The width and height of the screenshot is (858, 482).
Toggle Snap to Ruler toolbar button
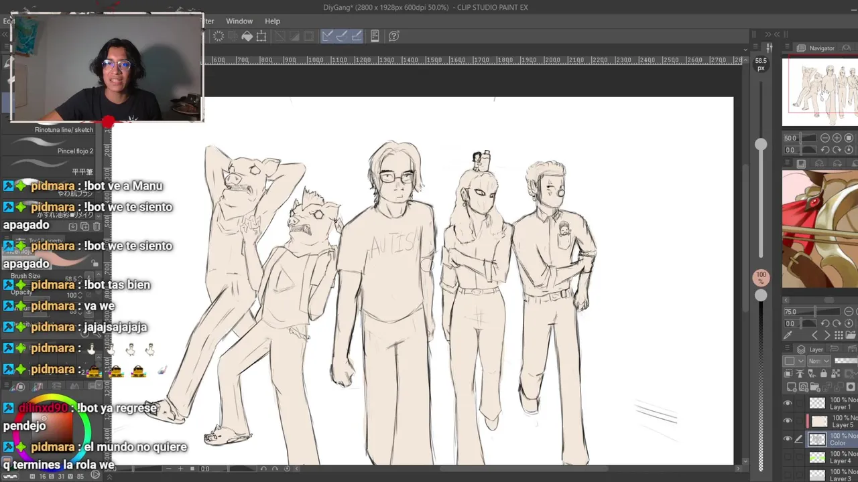(327, 36)
